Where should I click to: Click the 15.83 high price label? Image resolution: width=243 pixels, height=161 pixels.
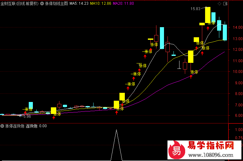(195, 9)
